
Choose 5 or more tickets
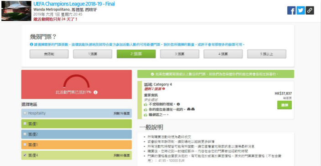[x=267, y=54]
